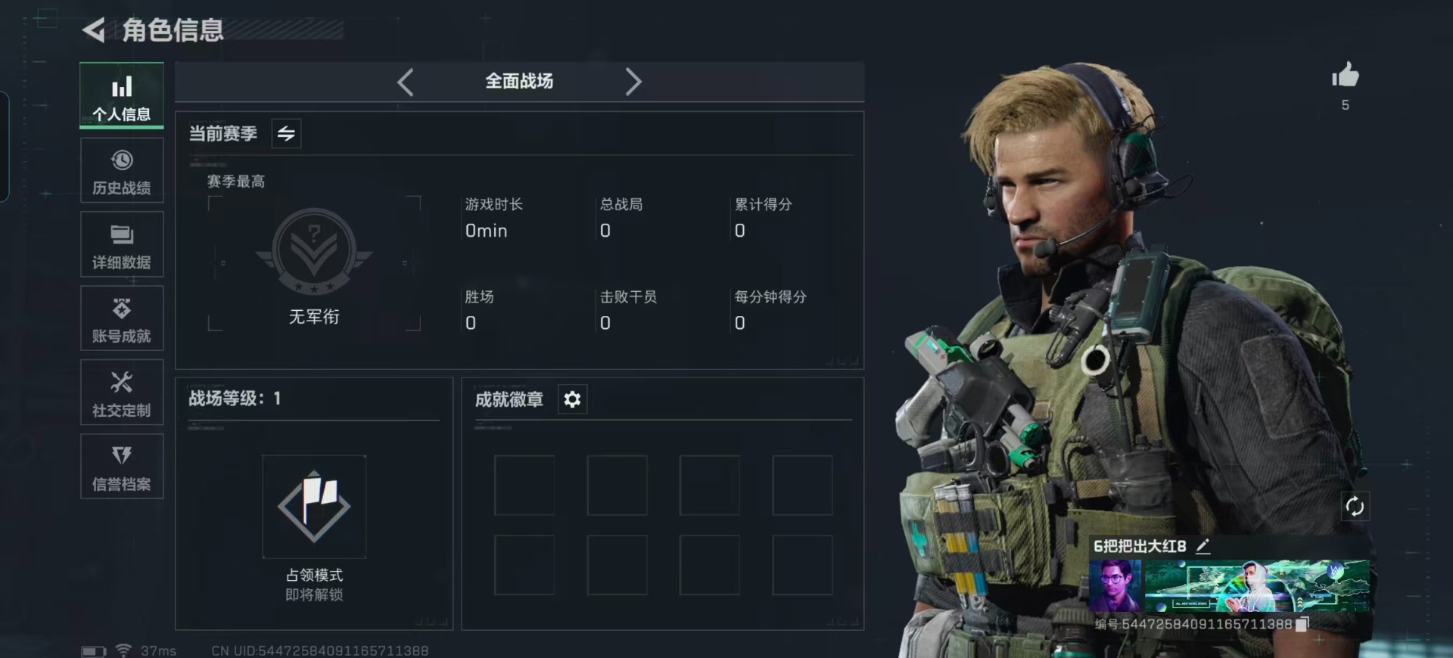Like the profile with thumbs-up icon
Image resolution: width=1453 pixels, height=658 pixels.
pos(1346,75)
